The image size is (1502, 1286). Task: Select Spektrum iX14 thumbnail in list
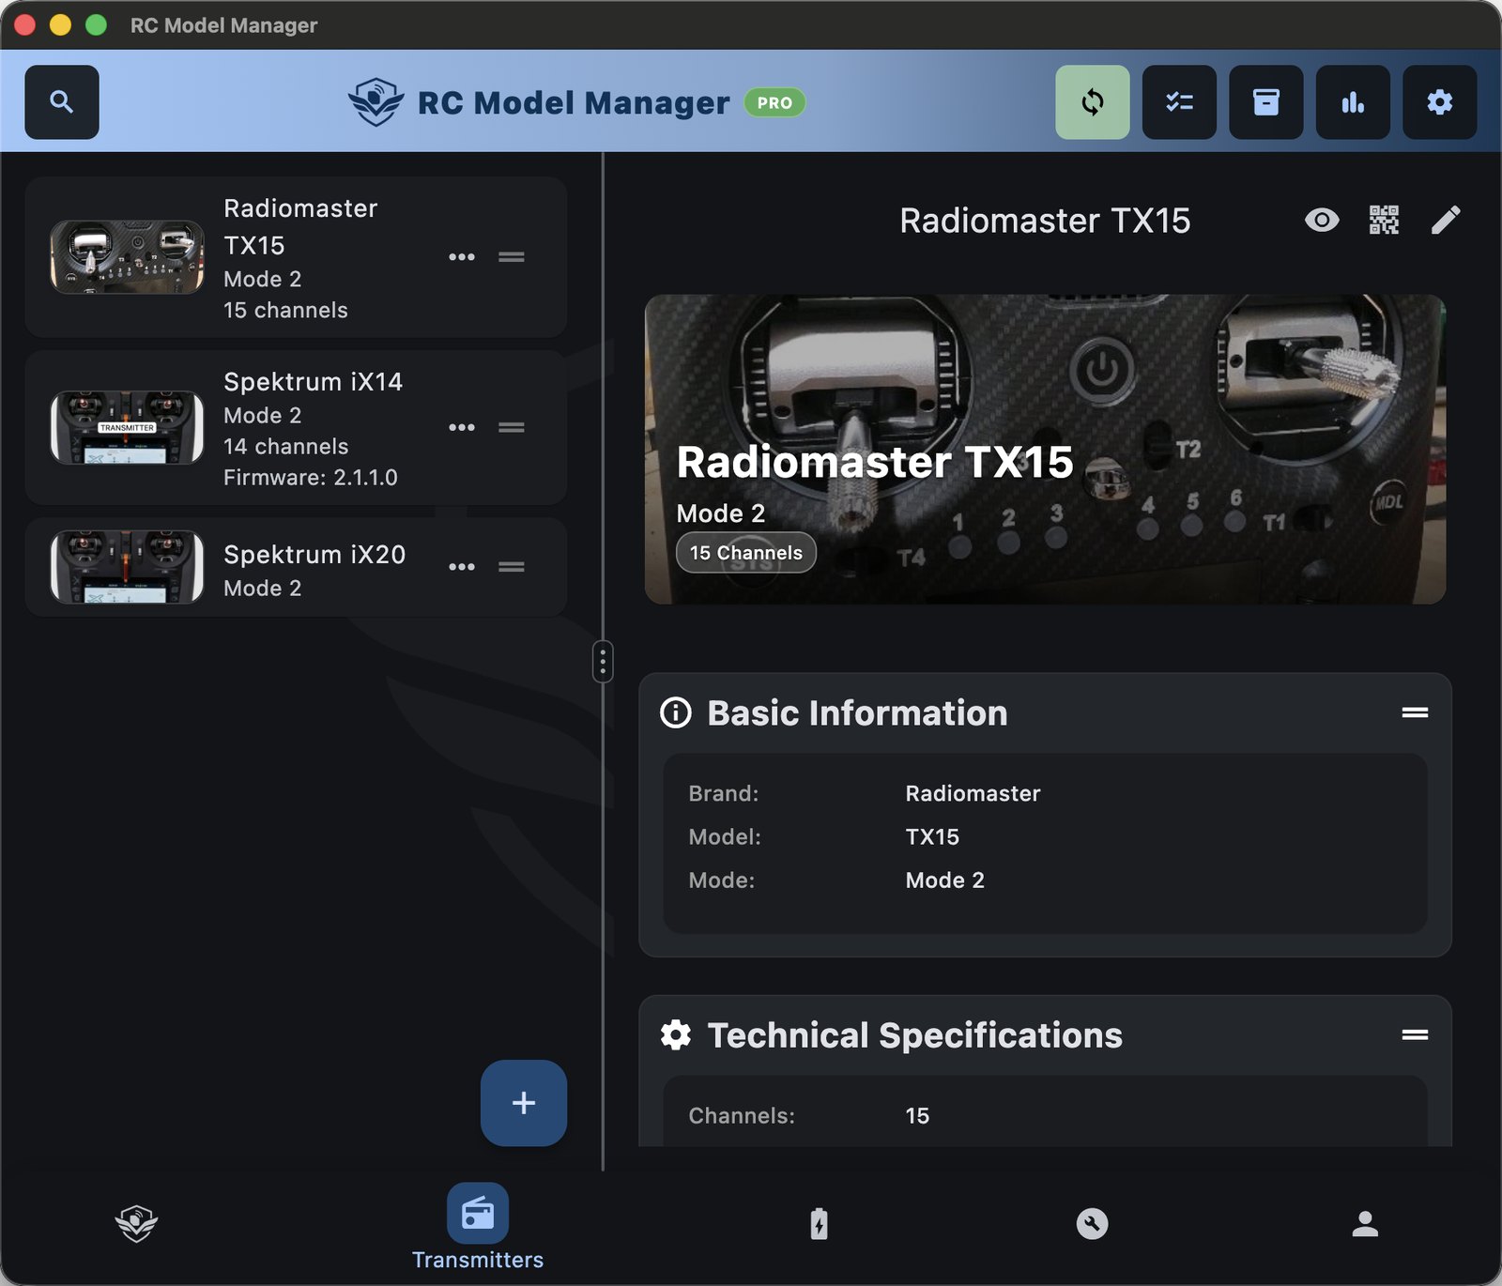click(x=127, y=428)
